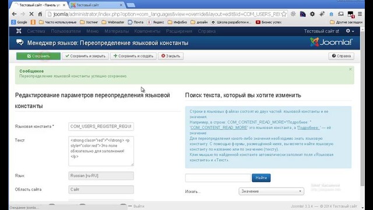The height and width of the screenshot is (210, 373).
Task: Open the 'Компоненты' menu
Action: 147,31
